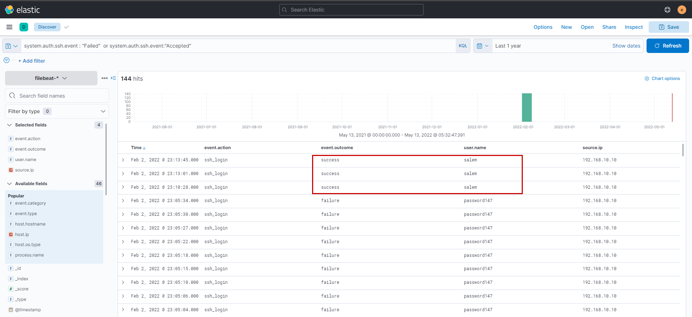Open the saved queries menu
The image size is (692, 317).
[x=12, y=46]
